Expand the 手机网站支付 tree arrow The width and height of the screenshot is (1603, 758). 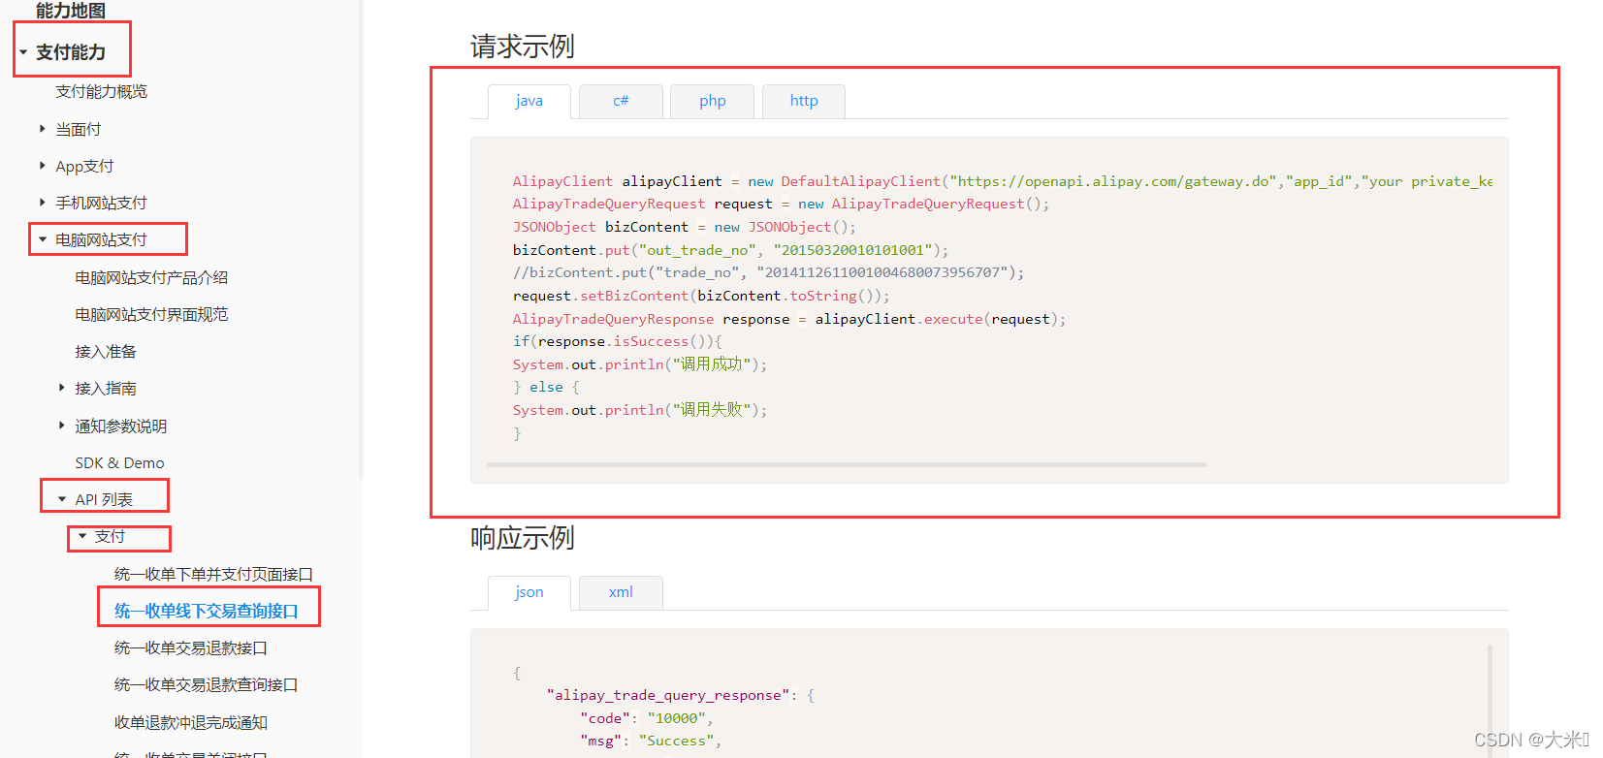[42, 203]
